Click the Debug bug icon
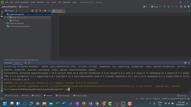Viewport: 191px width, 107px height. click(x=168, y=7)
